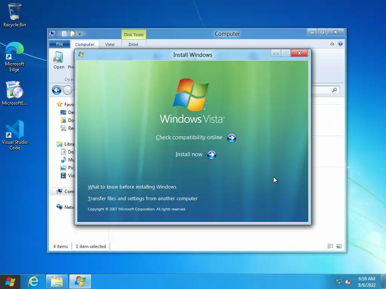Click the network tray icon
The height and width of the screenshot is (289, 386).
click(x=339, y=281)
